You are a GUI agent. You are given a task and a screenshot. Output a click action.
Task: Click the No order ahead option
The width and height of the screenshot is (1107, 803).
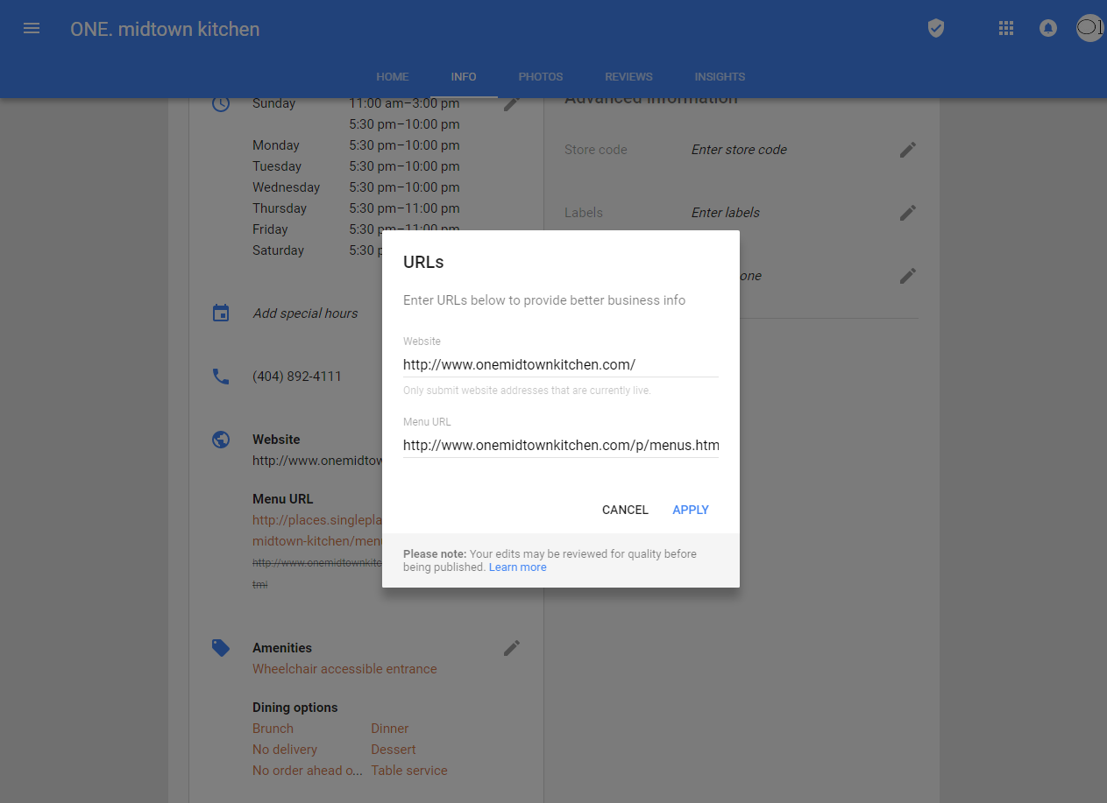[308, 771]
